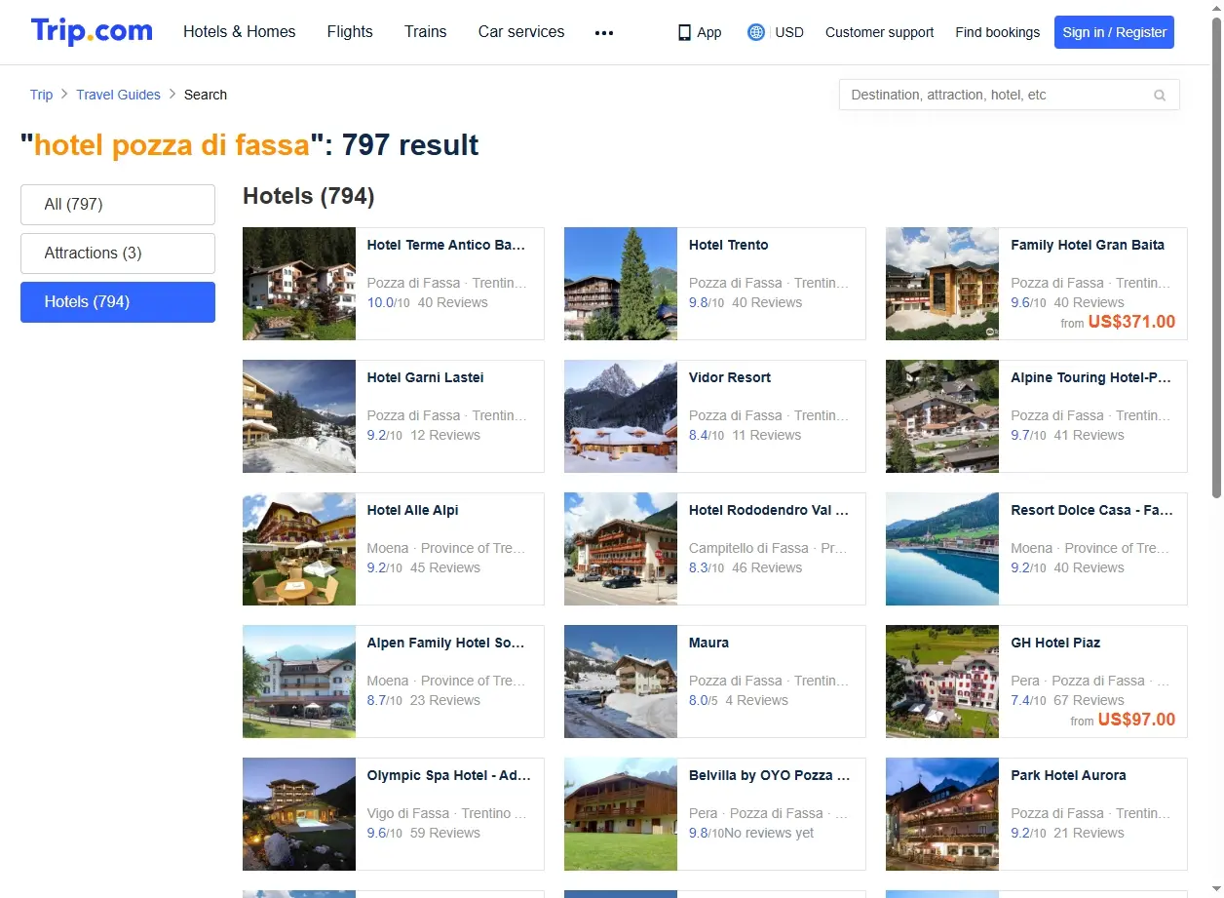Open the more options ellipsis menu
Image resolution: width=1224 pixels, height=898 pixels.
tap(604, 32)
